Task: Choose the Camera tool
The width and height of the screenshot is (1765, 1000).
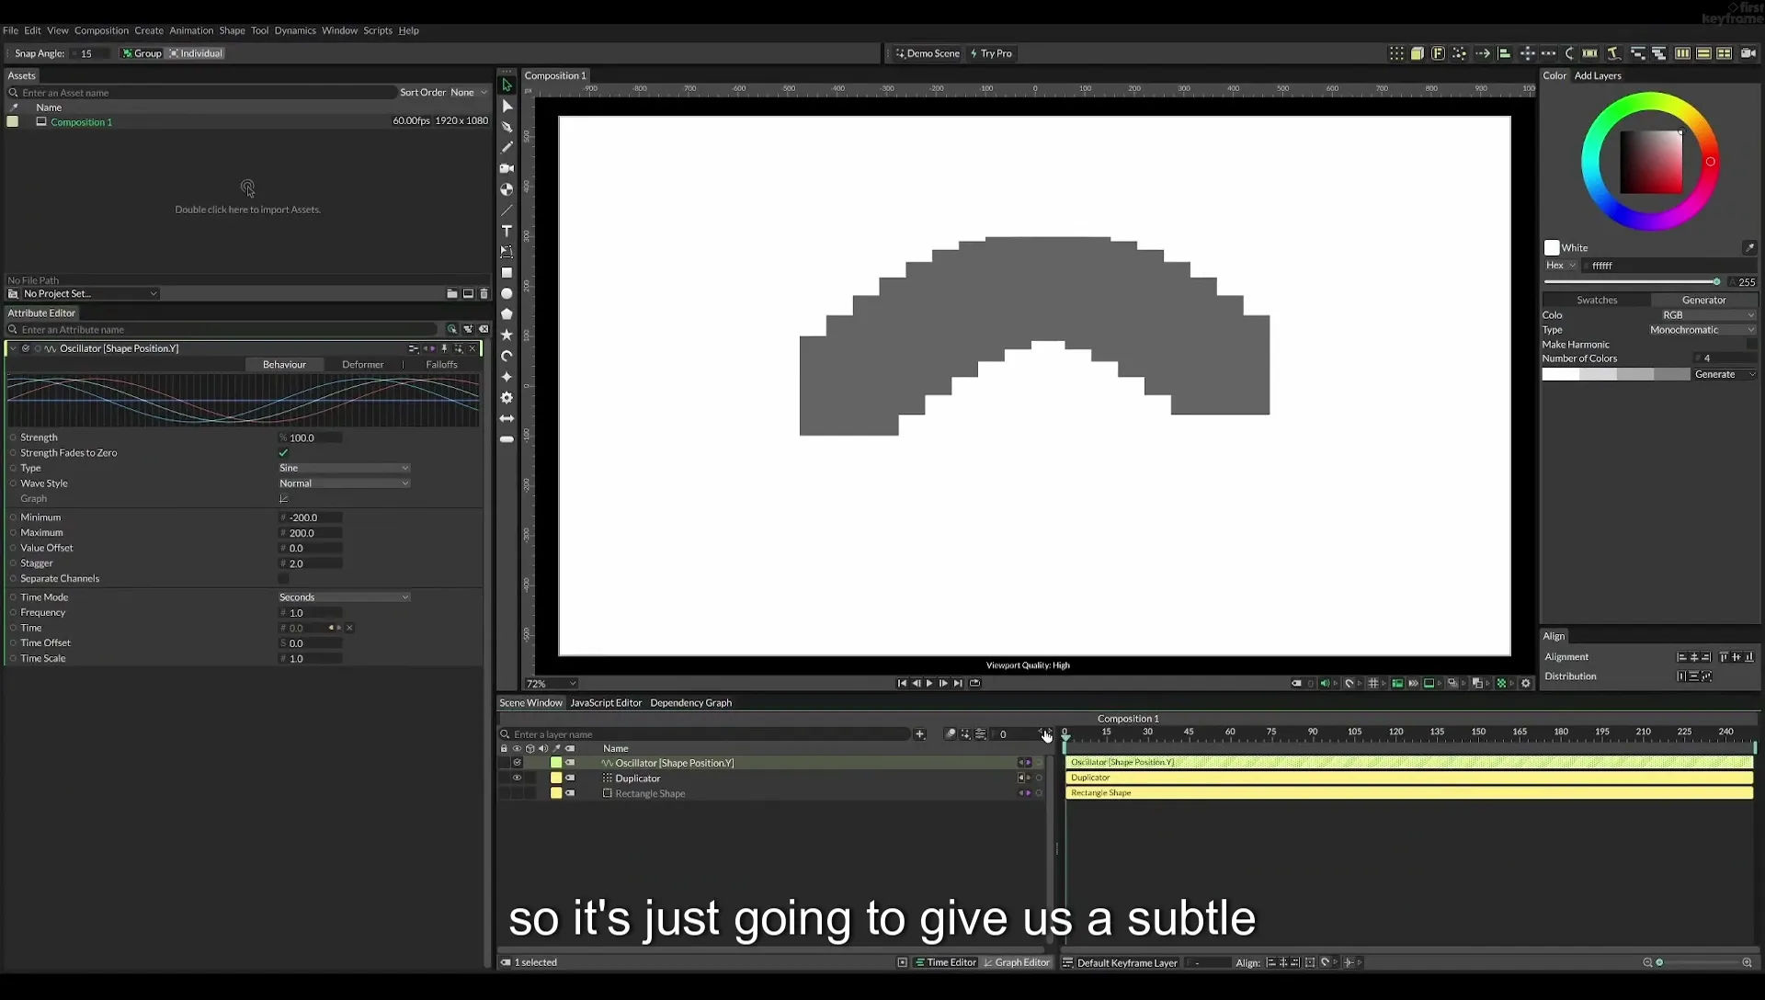Action: pos(507,168)
